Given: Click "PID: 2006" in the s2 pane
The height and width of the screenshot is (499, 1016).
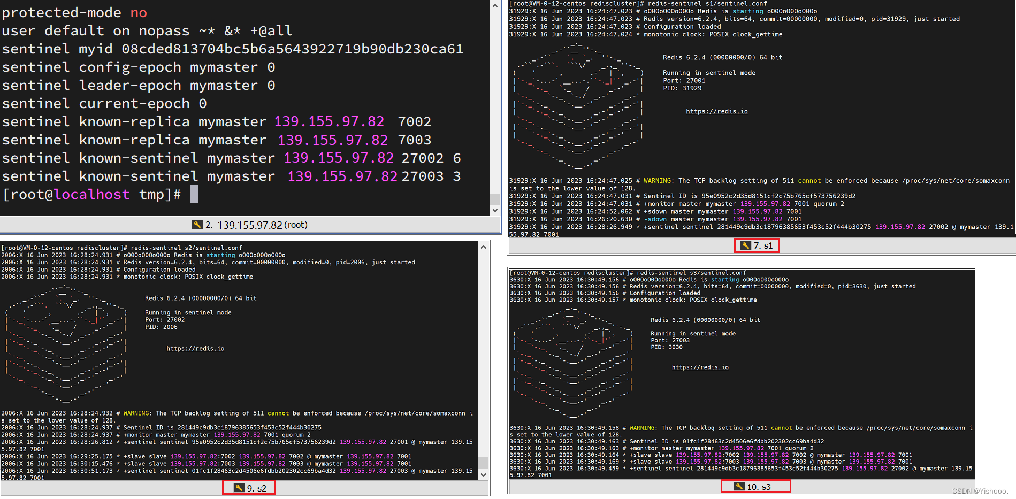Looking at the screenshot, I should 161,327.
